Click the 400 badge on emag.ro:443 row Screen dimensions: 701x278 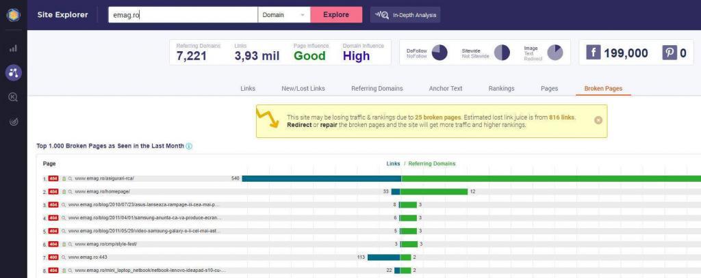pyautogui.click(x=53, y=258)
